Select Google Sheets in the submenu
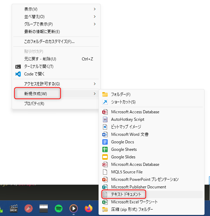This screenshot has width=210, height=216. tap(124, 149)
